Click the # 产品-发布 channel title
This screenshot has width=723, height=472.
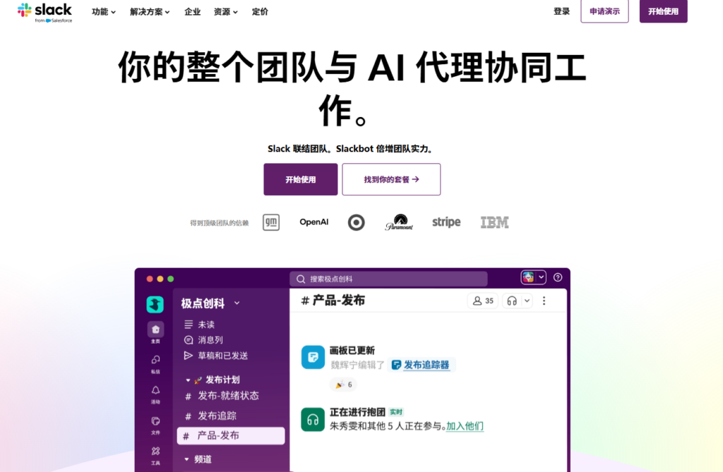[333, 301]
